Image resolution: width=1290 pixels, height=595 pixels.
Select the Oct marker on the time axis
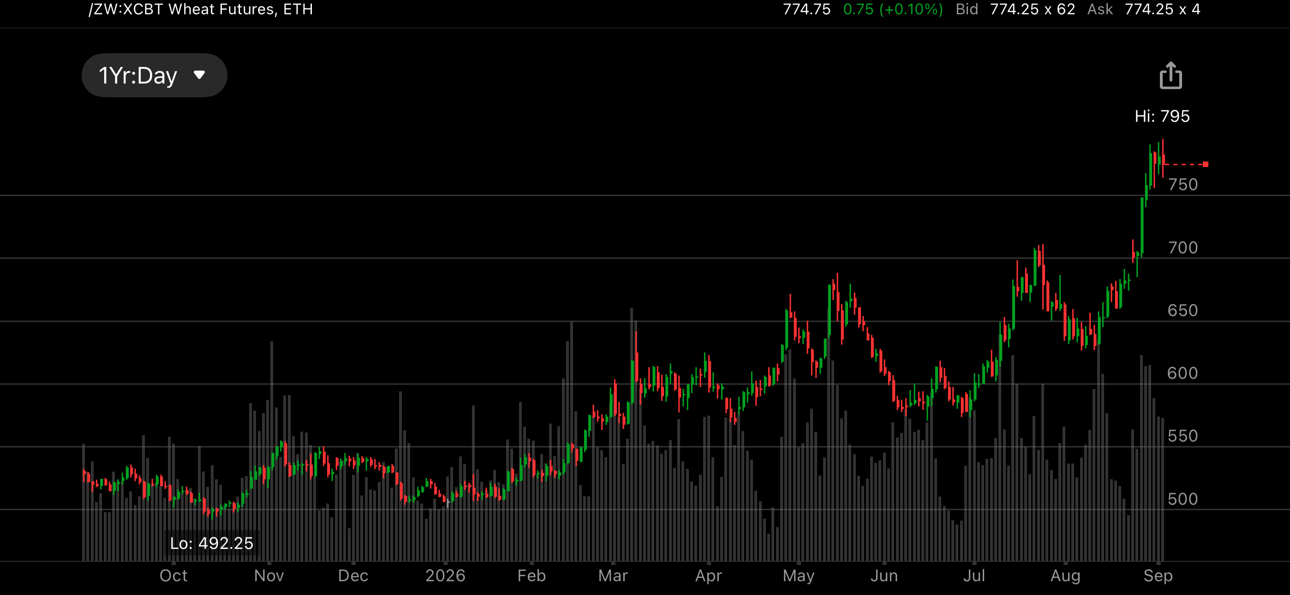point(173,576)
